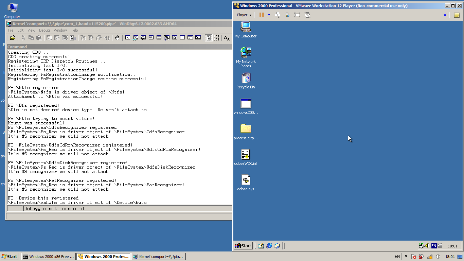This screenshot has height=261, width=464.
Task: Click the Step Out braces icon
Action: pos(99,38)
